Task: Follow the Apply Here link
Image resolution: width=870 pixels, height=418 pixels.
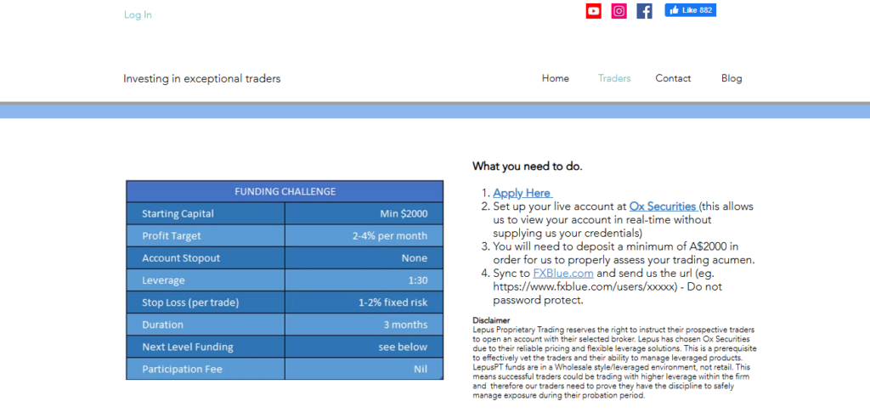Action: [523, 193]
